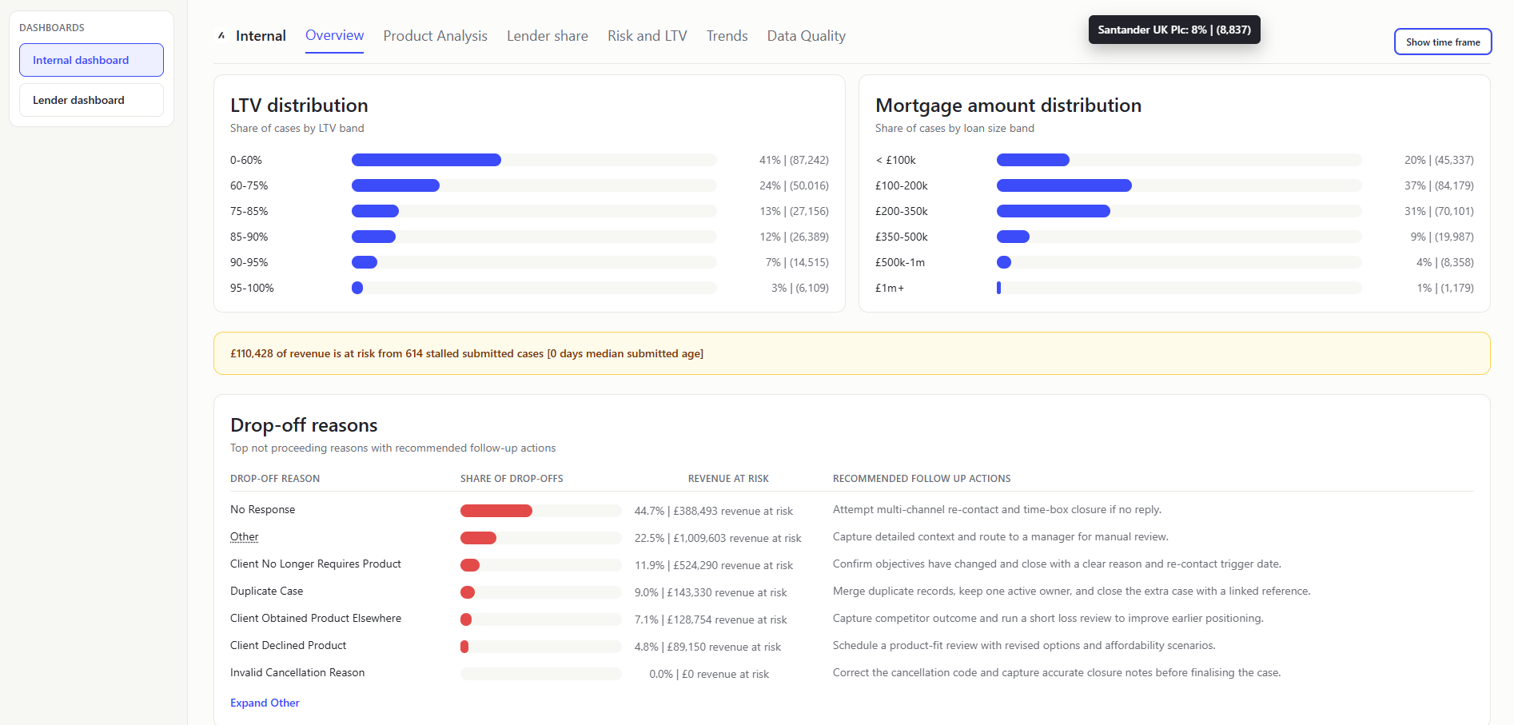The image size is (1514, 725).
Task: Select the Overview tab
Action: click(x=334, y=35)
